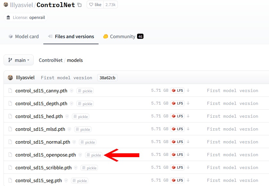
Task: Click the License: openrail tag
Action: (x=26, y=17)
